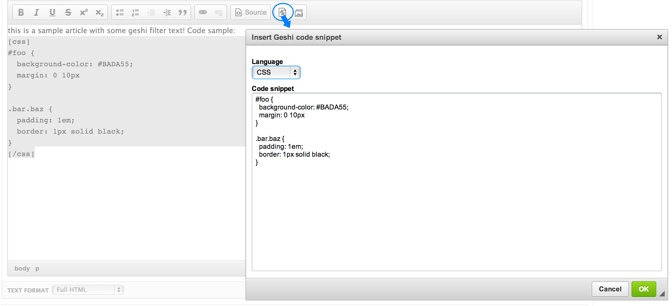Image resolution: width=672 pixels, height=306 pixels.
Task: Insert a numbered list
Action: pyautogui.click(x=135, y=12)
